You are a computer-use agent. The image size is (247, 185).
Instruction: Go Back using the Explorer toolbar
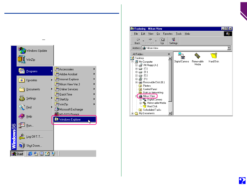click(x=137, y=41)
